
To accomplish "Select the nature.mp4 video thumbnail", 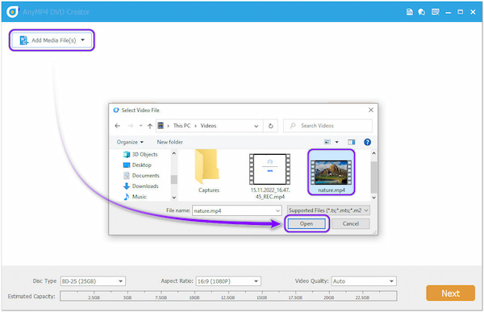I will 332,173.
